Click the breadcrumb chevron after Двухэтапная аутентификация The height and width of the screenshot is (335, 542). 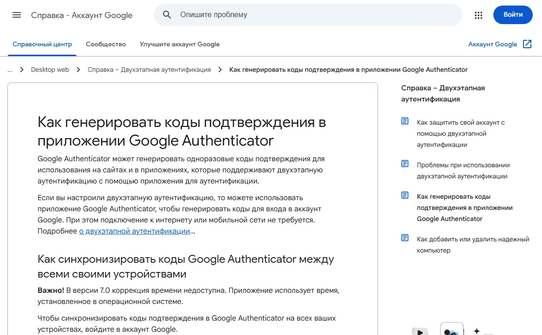tap(220, 70)
